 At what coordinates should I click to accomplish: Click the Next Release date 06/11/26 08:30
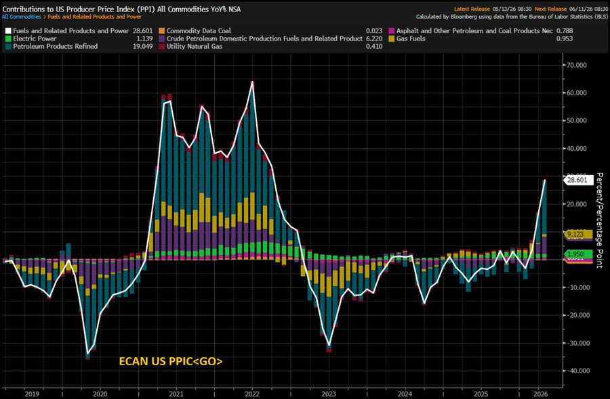(x=588, y=9)
